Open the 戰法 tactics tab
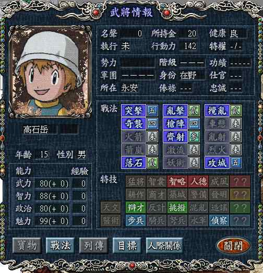263x273 pixels. pos(61,245)
